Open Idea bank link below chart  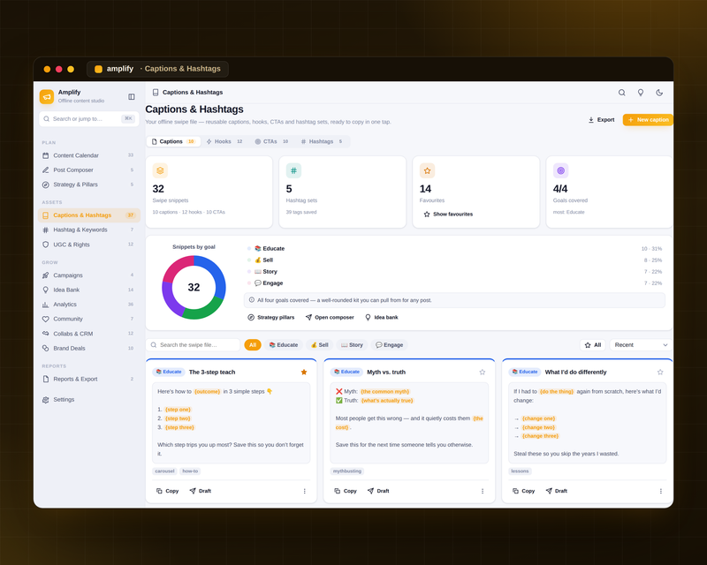pyautogui.click(x=382, y=318)
